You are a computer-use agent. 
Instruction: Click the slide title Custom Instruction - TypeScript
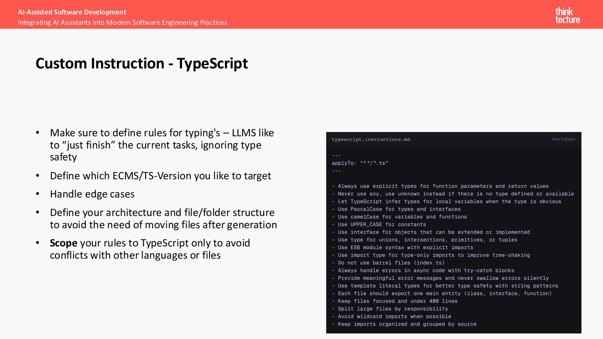(141, 63)
